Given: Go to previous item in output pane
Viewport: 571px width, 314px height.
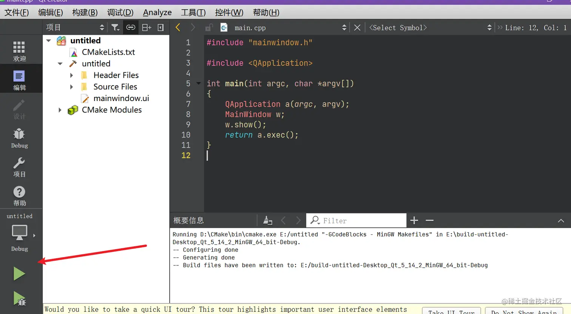Looking at the screenshot, I should tap(283, 221).
